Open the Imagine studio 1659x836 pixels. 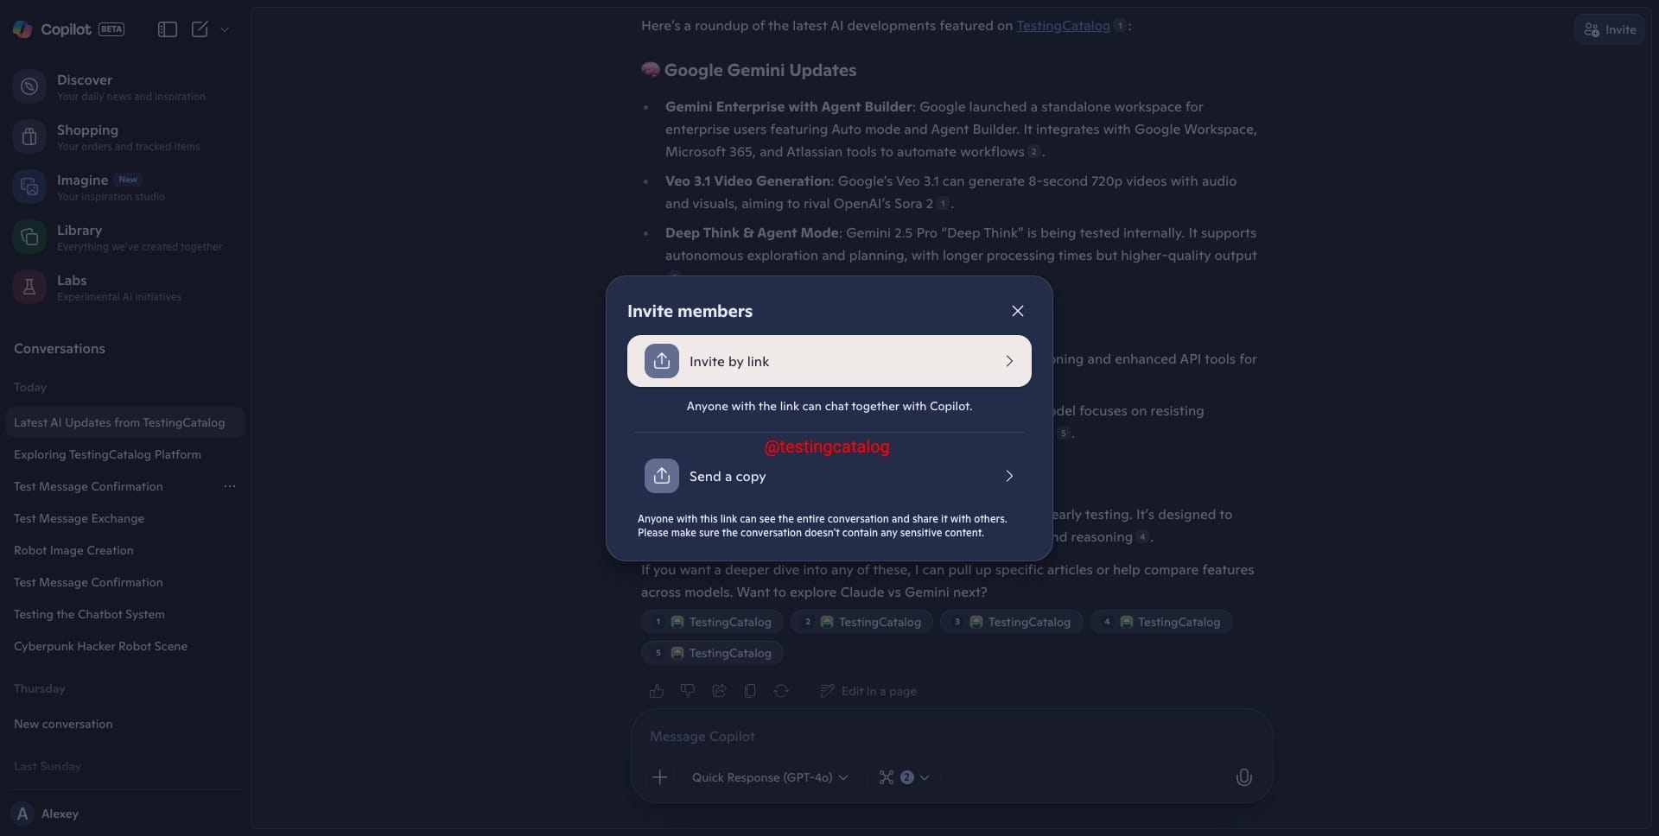(x=124, y=187)
